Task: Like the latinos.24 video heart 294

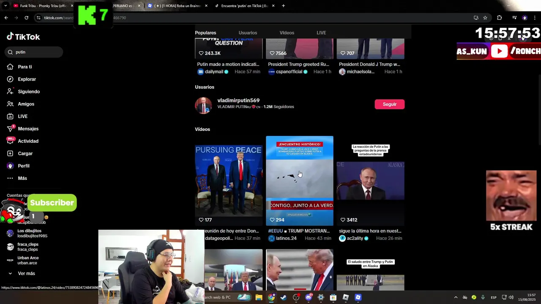Action: click(x=272, y=220)
